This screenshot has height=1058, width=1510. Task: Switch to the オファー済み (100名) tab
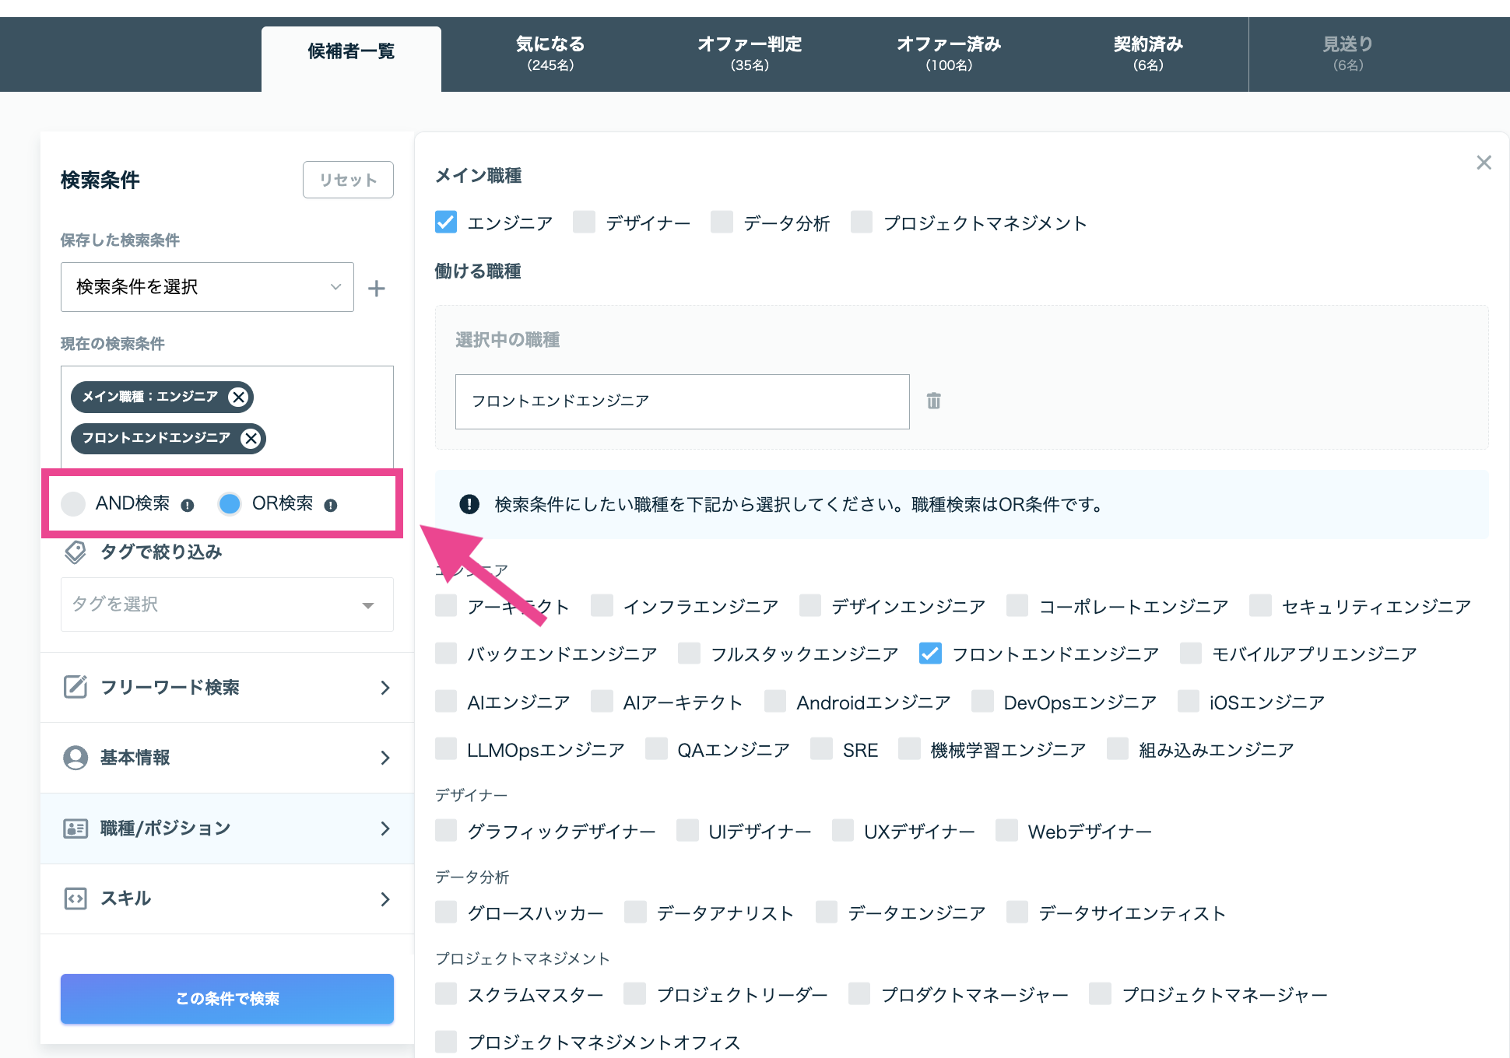tap(949, 53)
